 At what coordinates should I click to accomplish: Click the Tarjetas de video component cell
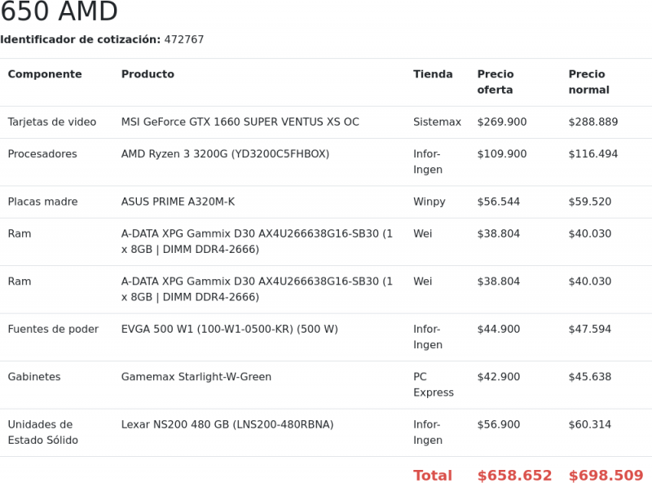(52, 122)
